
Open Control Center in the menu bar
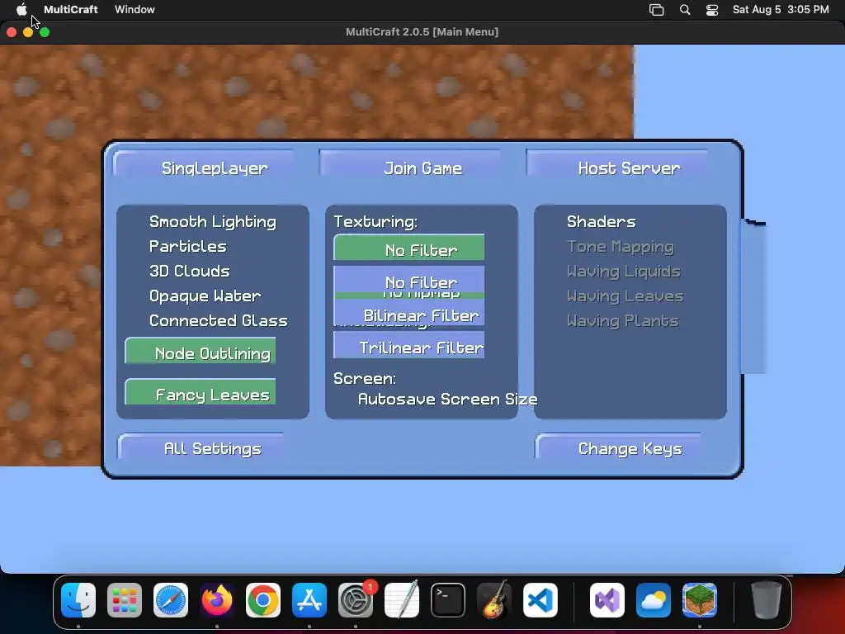712,9
